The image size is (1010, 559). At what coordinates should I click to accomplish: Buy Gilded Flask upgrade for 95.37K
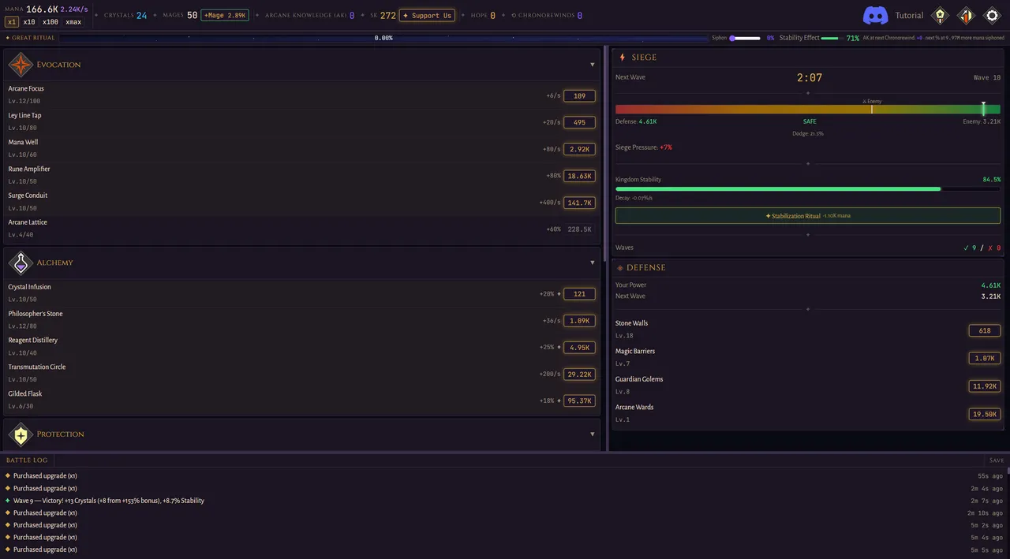click(x=579, y=401)
